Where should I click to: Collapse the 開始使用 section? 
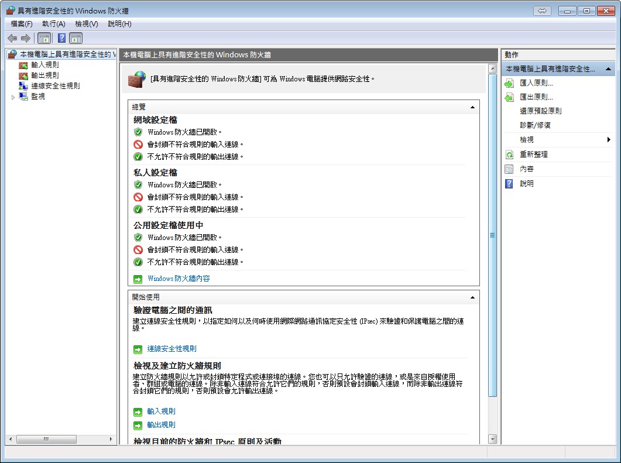click(x=472, y=297)
